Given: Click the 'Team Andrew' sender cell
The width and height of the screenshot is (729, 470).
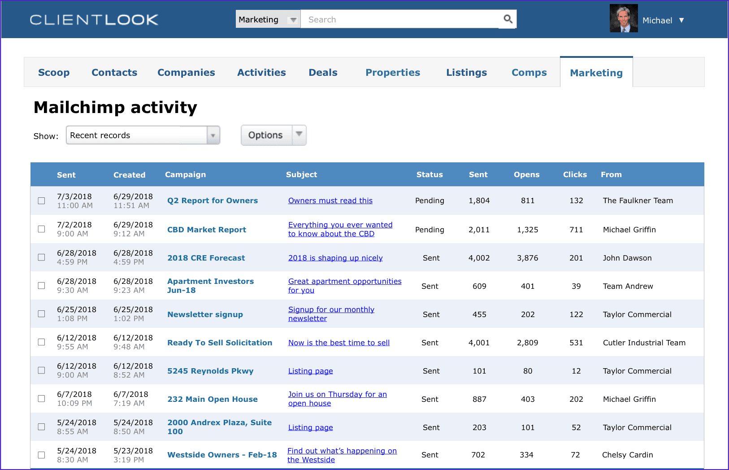Looking at the screenshot, I should [628, 286].
